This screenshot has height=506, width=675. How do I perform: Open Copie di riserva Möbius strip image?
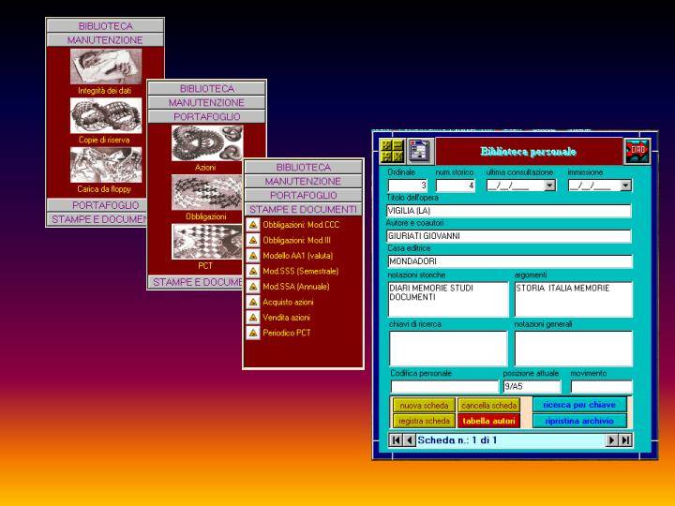(x=106, y=115)
